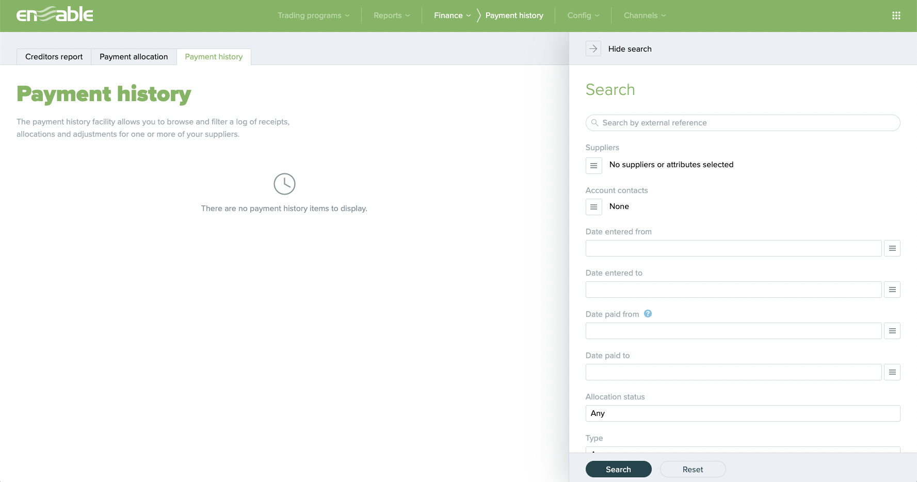917x482 pixels.
Task: Expand the Config menu
Action: pyautogui.click(x=584, y=15)
